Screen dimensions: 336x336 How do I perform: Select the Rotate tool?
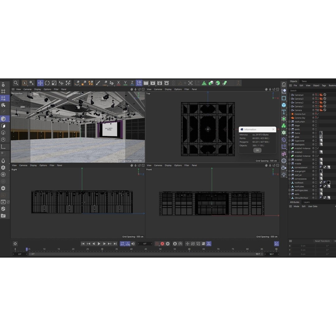pyautogui.click(x=47, y=83)
